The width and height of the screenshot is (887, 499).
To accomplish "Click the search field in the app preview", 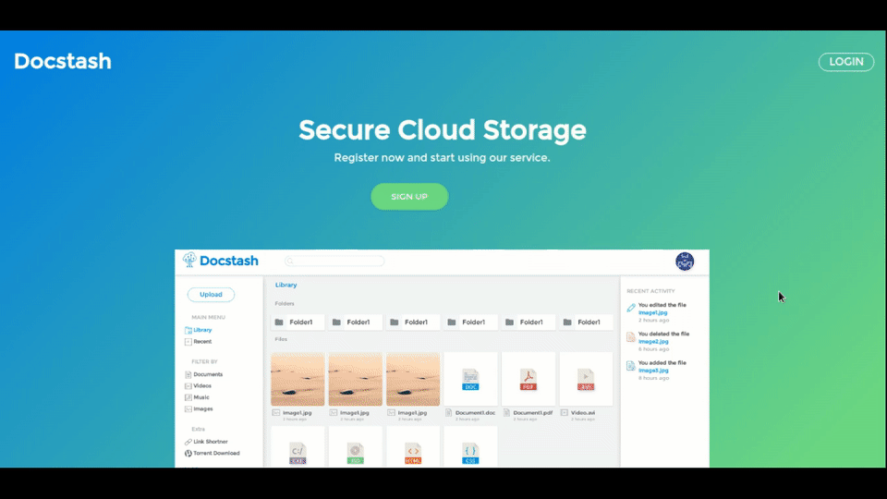I will (x=334, y=262).
